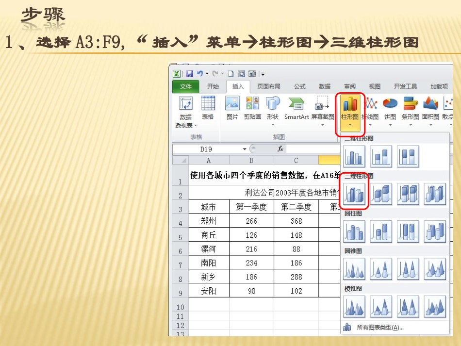
Task: Switch to the 开发工具 (Developer) tab
Action: (405, 86)
